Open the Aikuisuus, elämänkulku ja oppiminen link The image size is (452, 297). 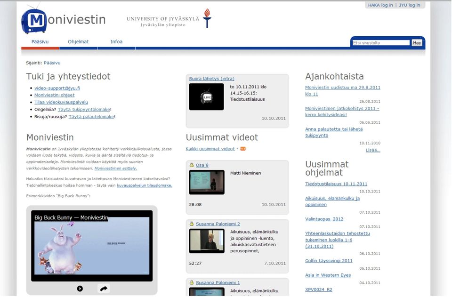[x=332, y=201]
